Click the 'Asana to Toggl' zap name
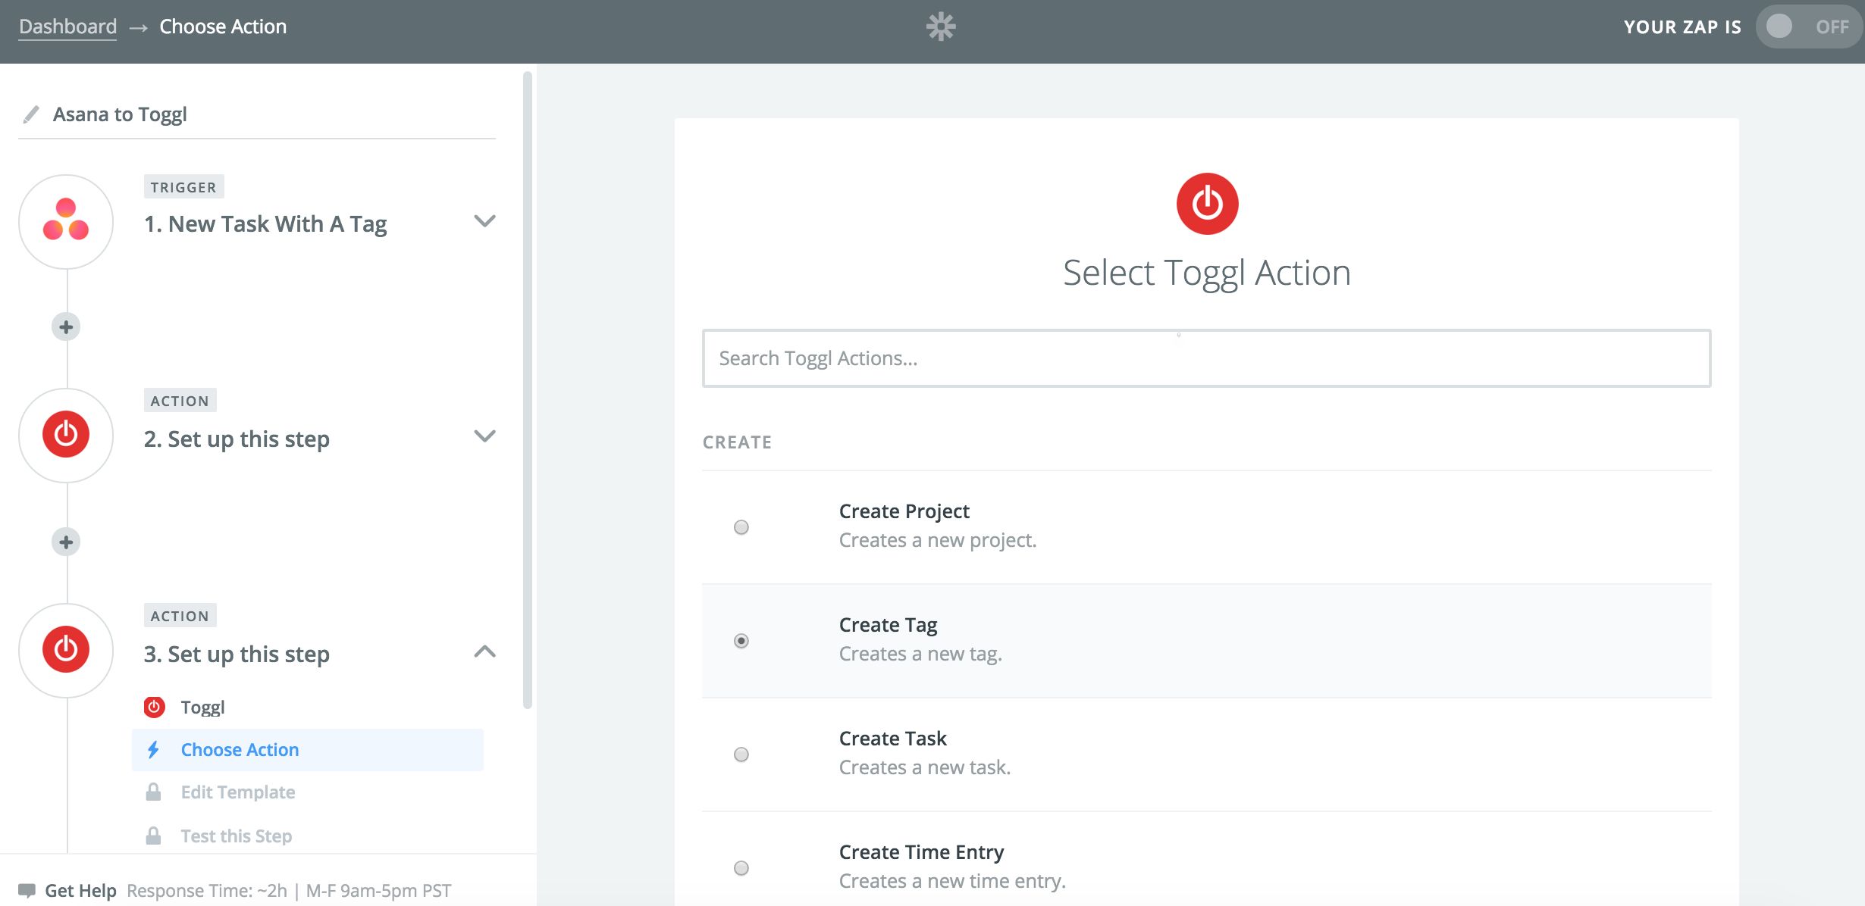This screenshot has width=1865, height=906. point(120,114)
